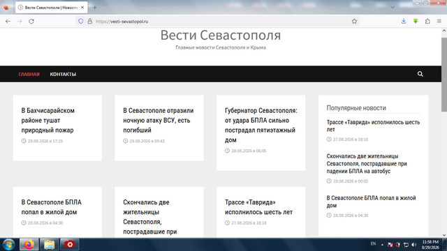Click the scrollbar down arrow
Image resolution: width=447 pixels, height=251 pixels.
[x=444, y=235]
